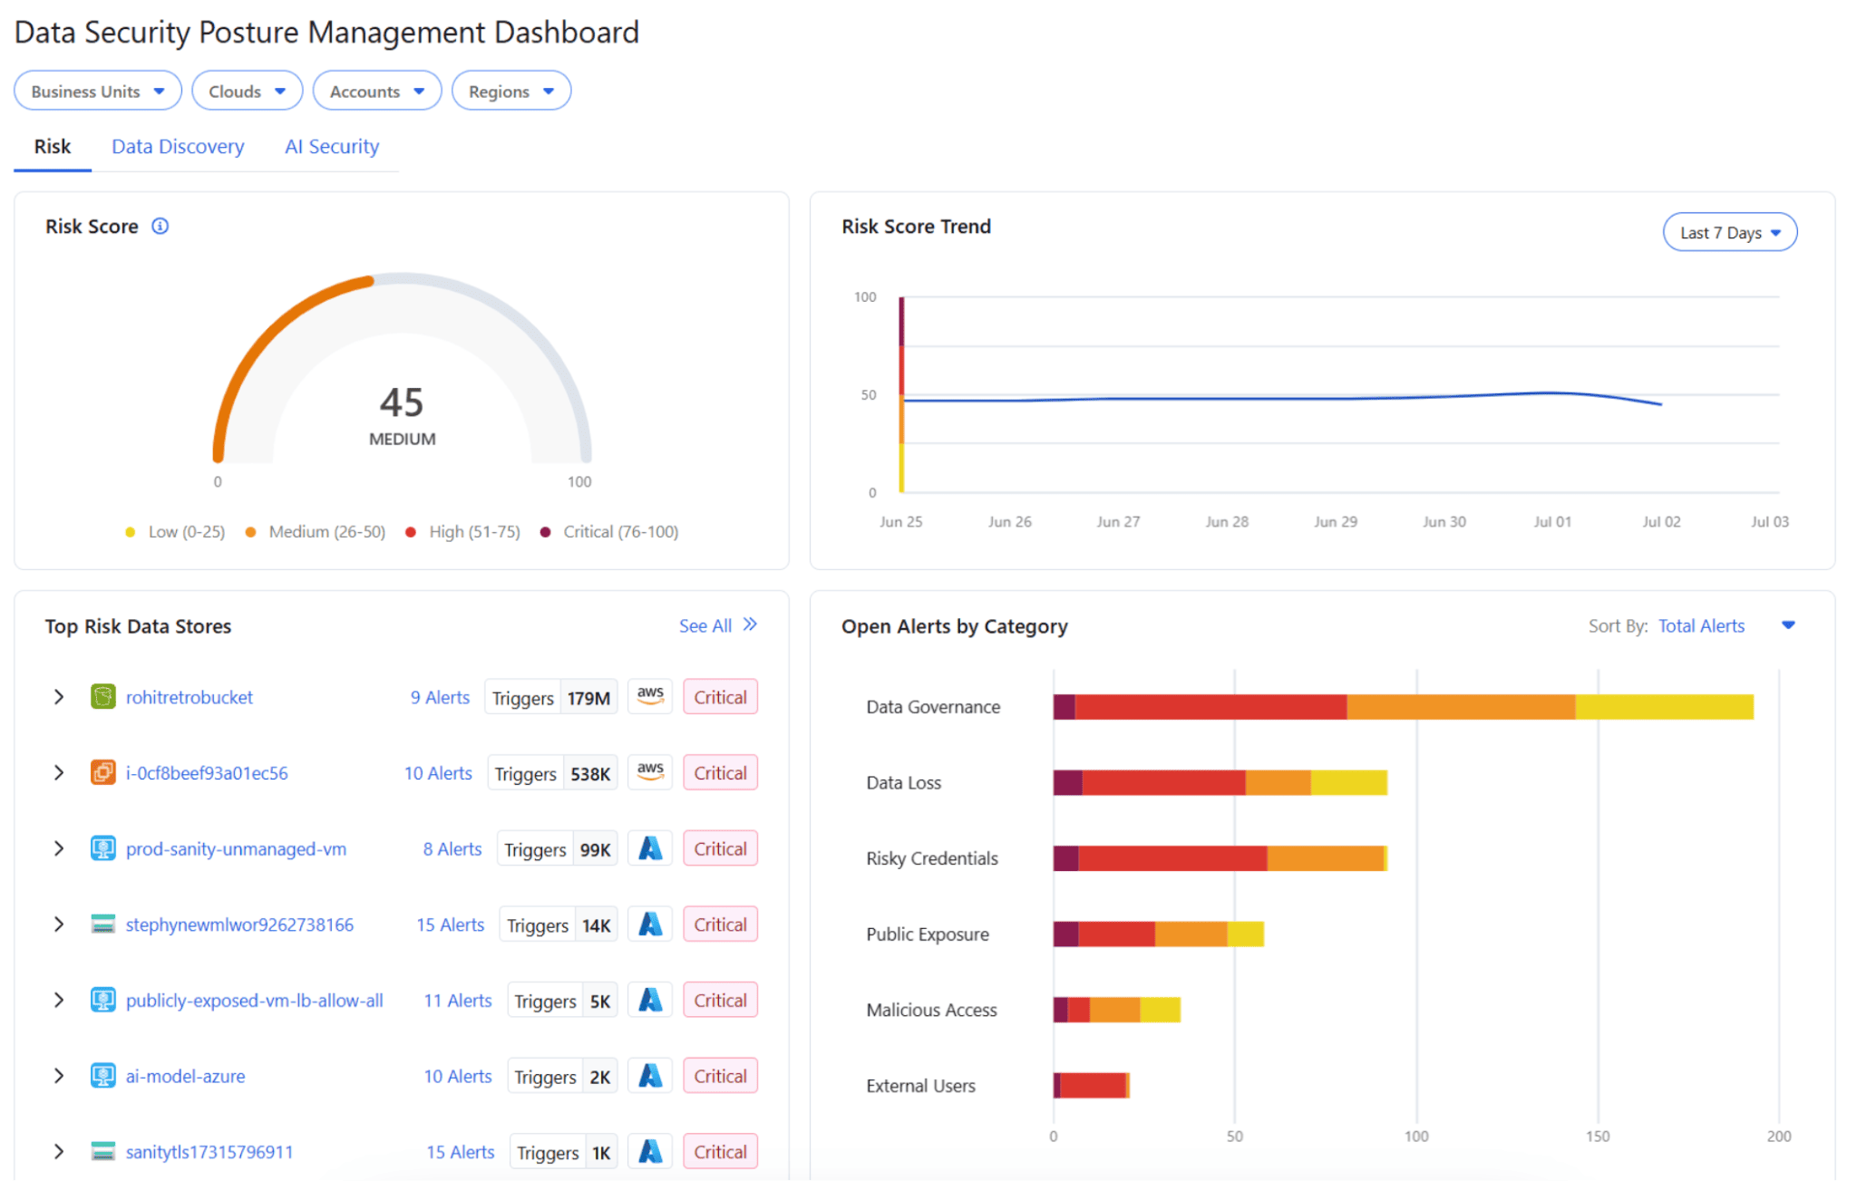Click the Malicious Access alerts bar

1116,1010
